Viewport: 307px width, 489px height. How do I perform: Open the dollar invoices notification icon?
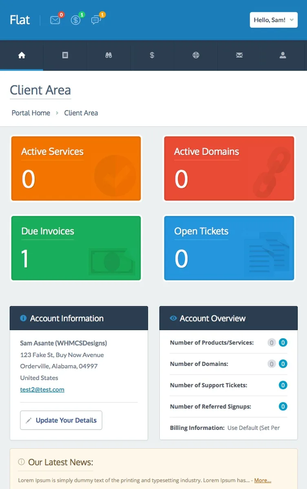(76, 20)
